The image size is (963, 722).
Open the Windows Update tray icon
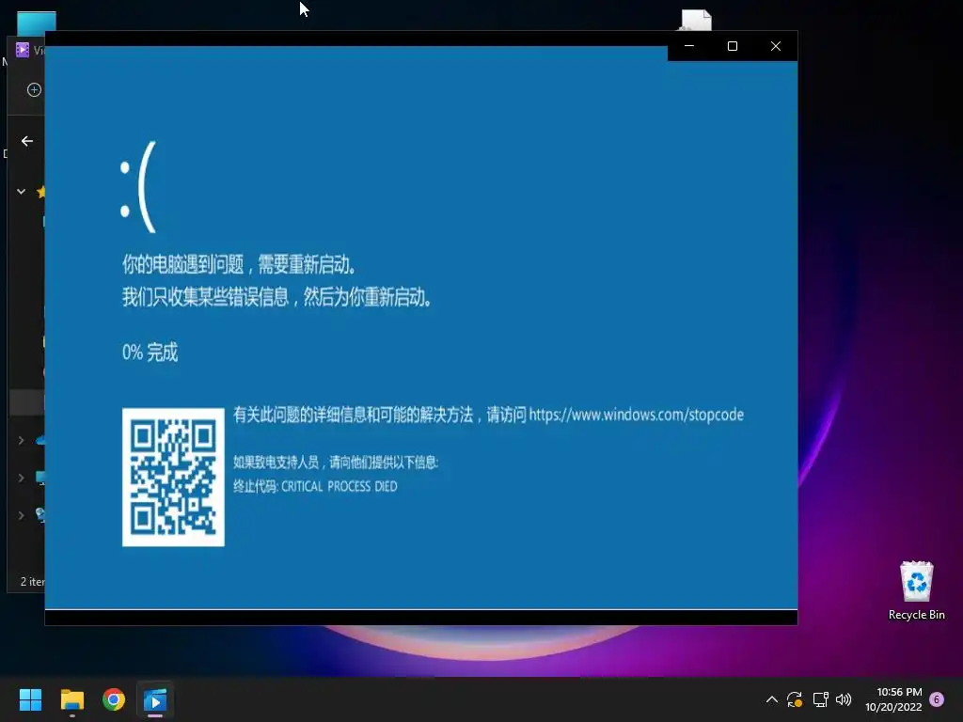[x=795, y=699]
